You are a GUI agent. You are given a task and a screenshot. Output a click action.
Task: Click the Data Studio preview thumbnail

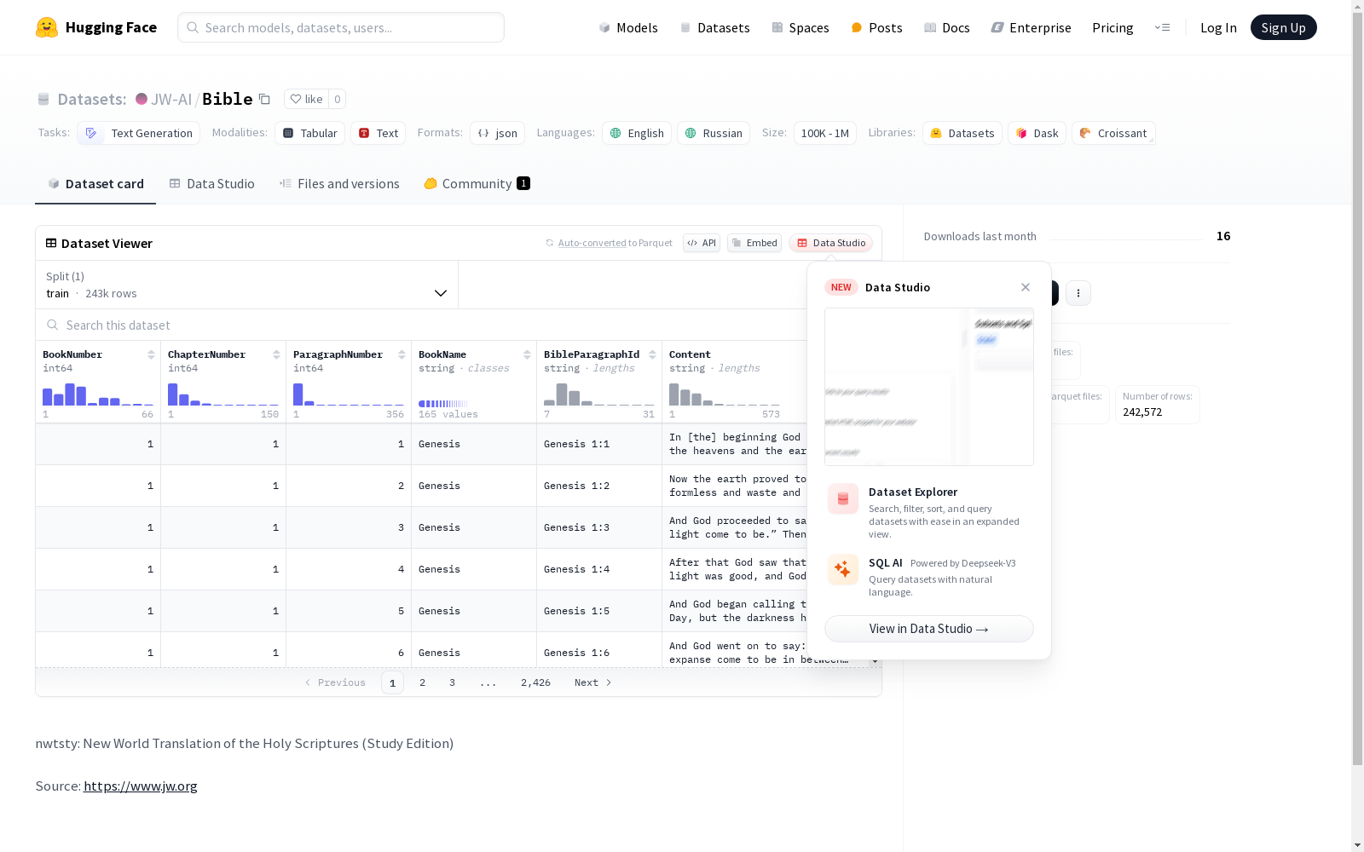pos(929,387)
